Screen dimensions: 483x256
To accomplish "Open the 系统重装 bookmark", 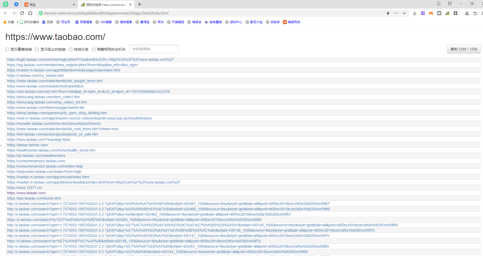I will tap(213, 22).
